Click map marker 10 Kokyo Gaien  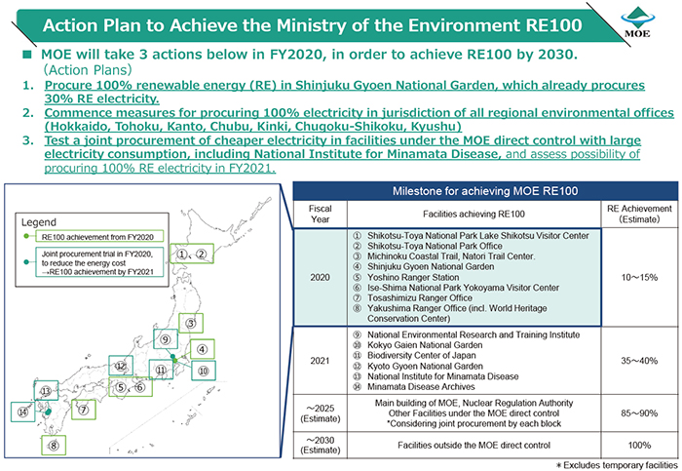point(203,371)
